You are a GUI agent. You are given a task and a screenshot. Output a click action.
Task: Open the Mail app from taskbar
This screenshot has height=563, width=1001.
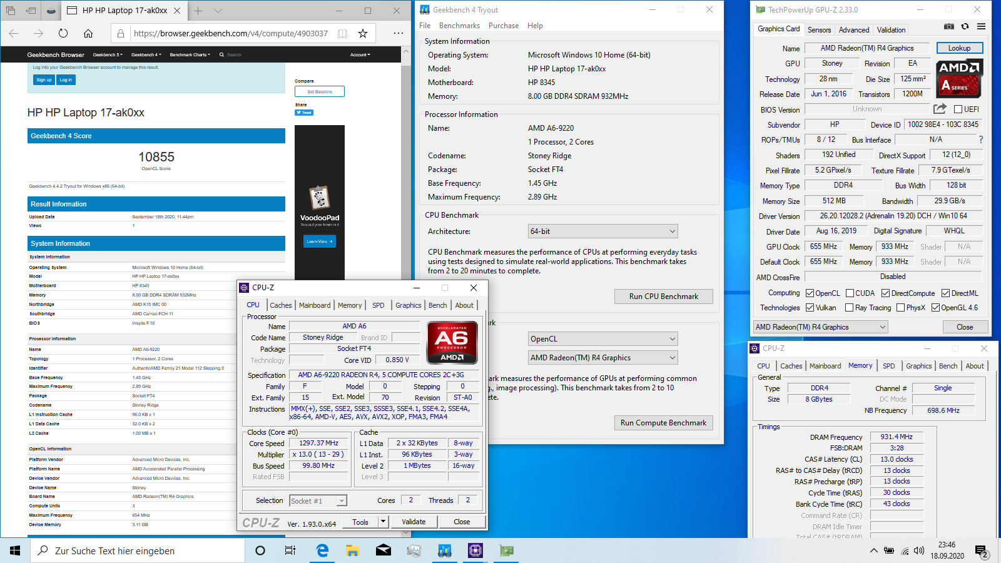(x=384, y=550)
